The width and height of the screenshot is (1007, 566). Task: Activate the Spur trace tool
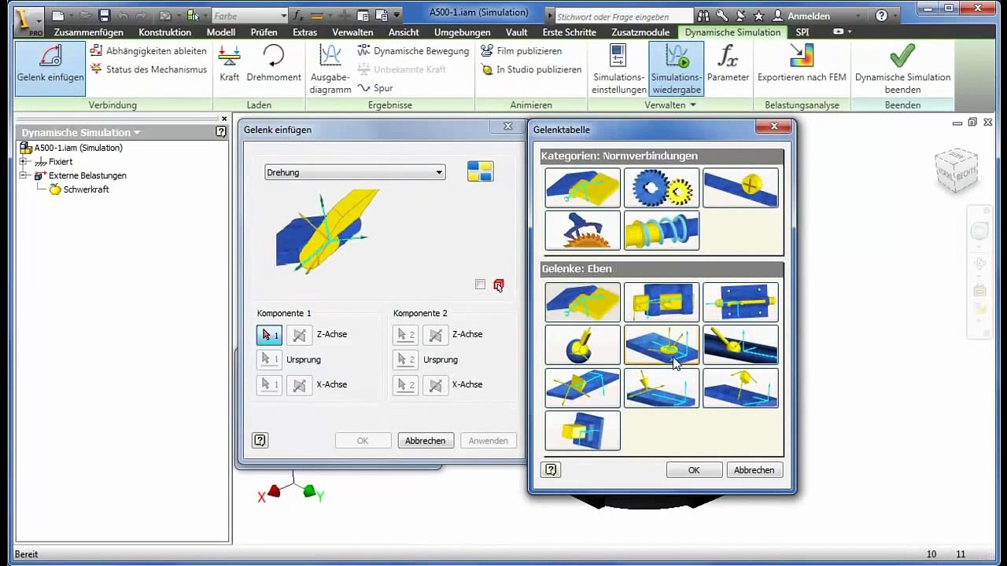click(375, 88)
